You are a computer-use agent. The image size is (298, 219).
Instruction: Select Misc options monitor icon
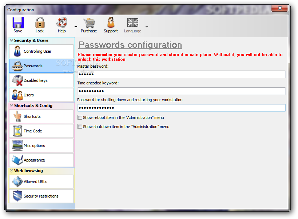pyautogui.click(x=17, y=146)
